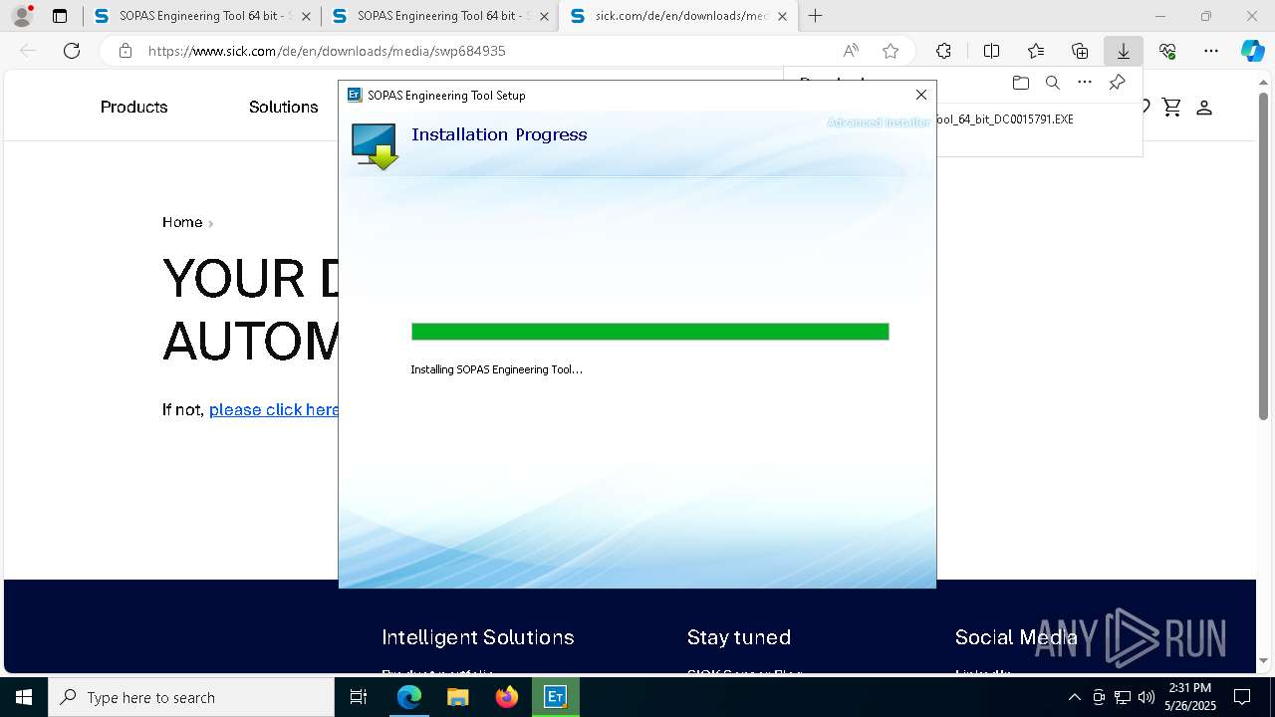1275x717 pixels.
Task: Open downloaded file ending 64_bit_DC0015791.EXE
Action: (x=1005, y=119)
